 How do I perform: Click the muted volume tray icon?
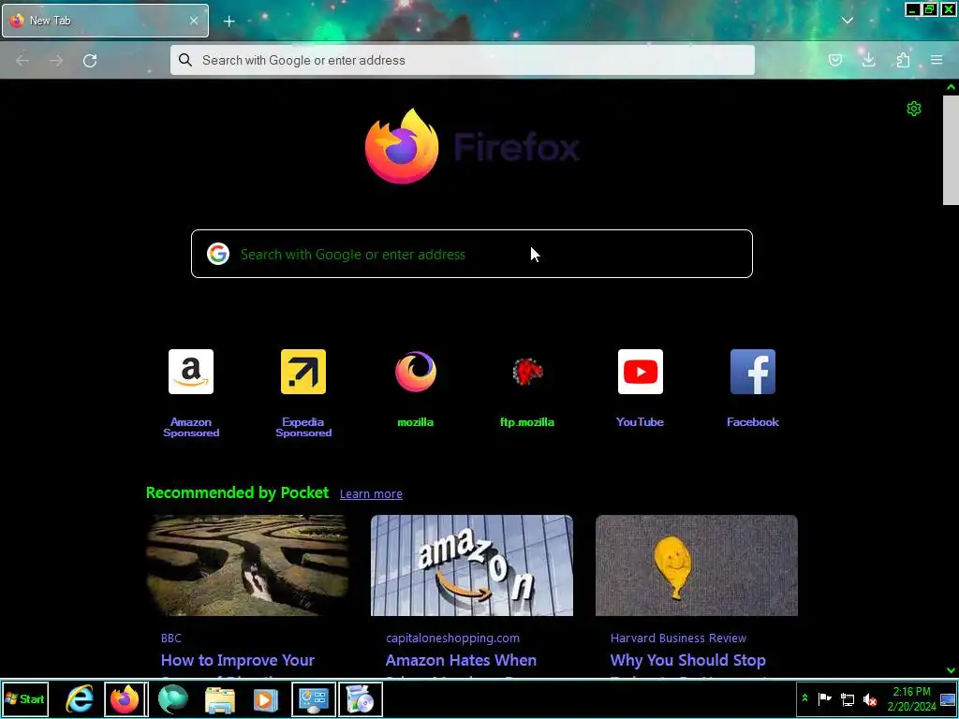click(869, 698)
